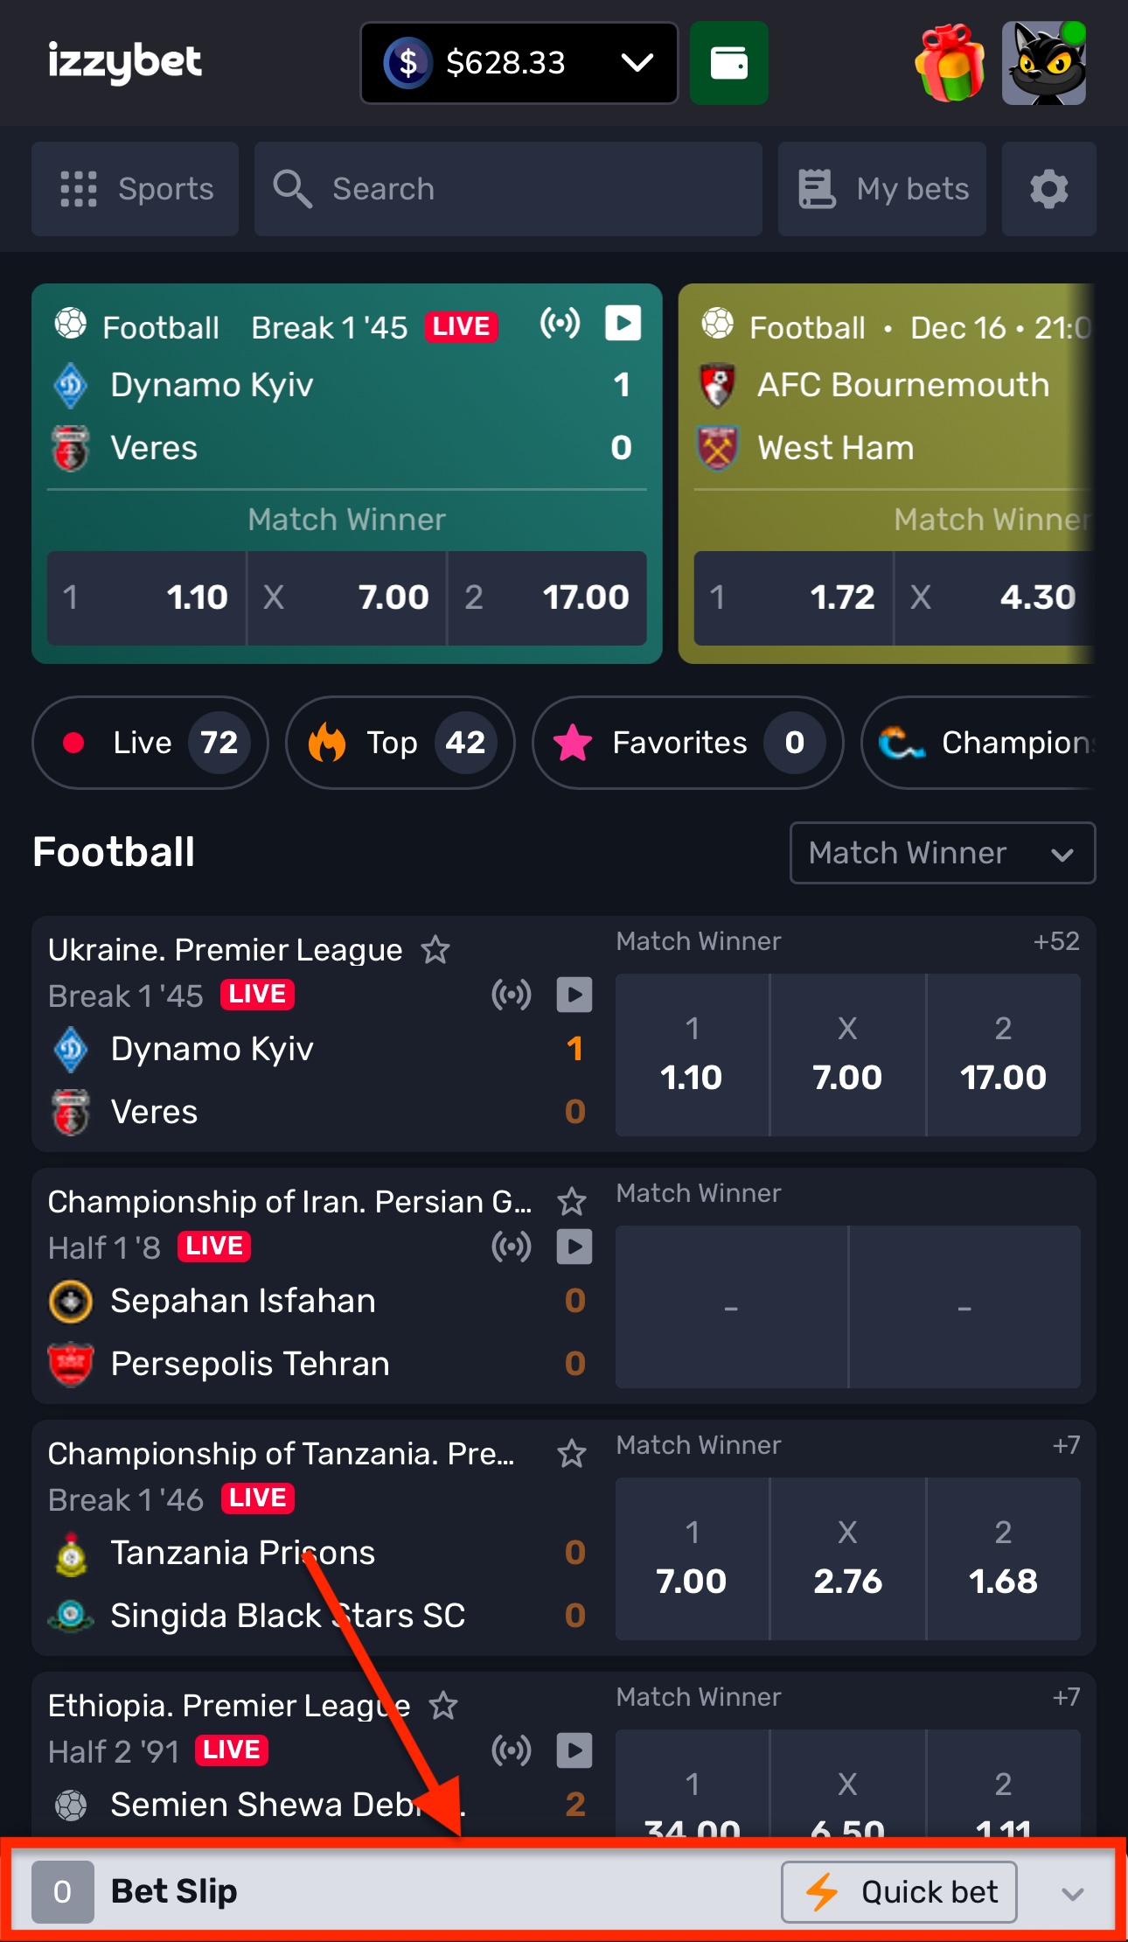Click the gift box rewards icon

tap(950, 63)
